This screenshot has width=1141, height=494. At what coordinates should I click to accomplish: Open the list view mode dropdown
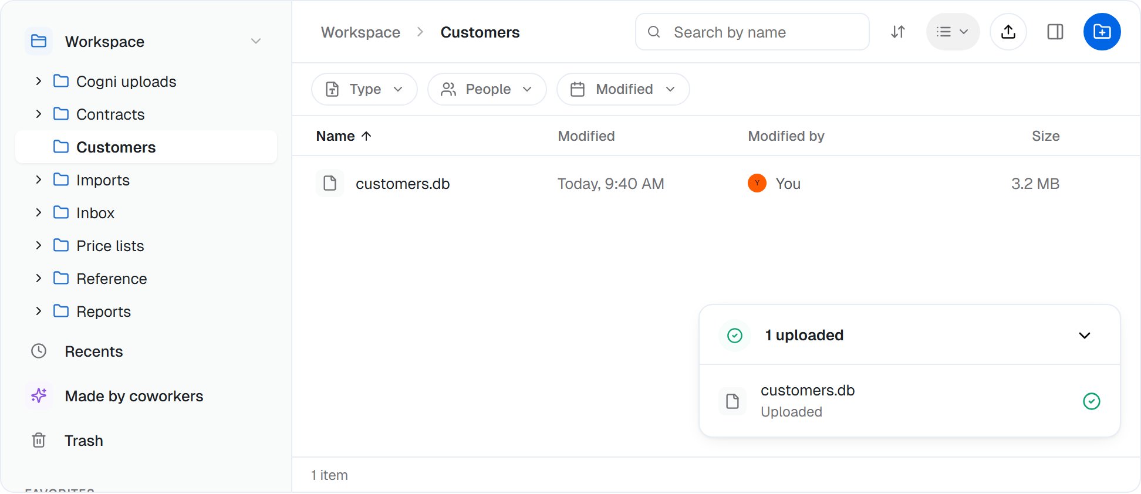[953, 32]
